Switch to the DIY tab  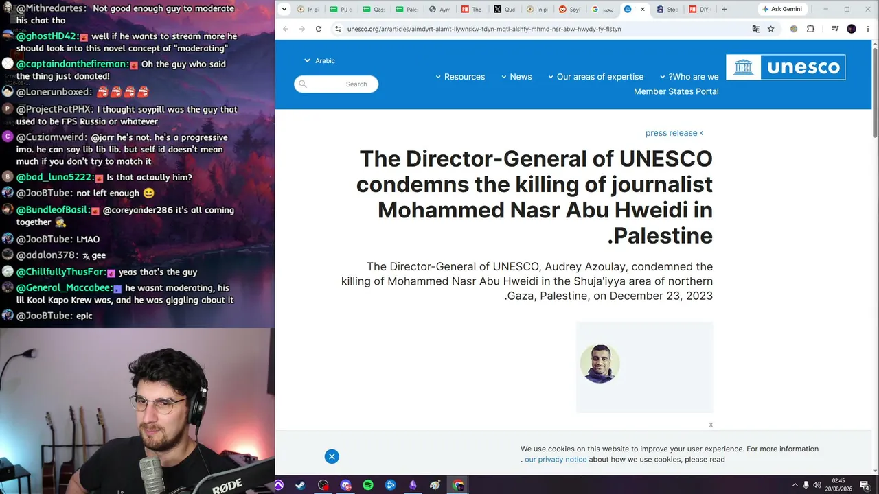point(700,10)
